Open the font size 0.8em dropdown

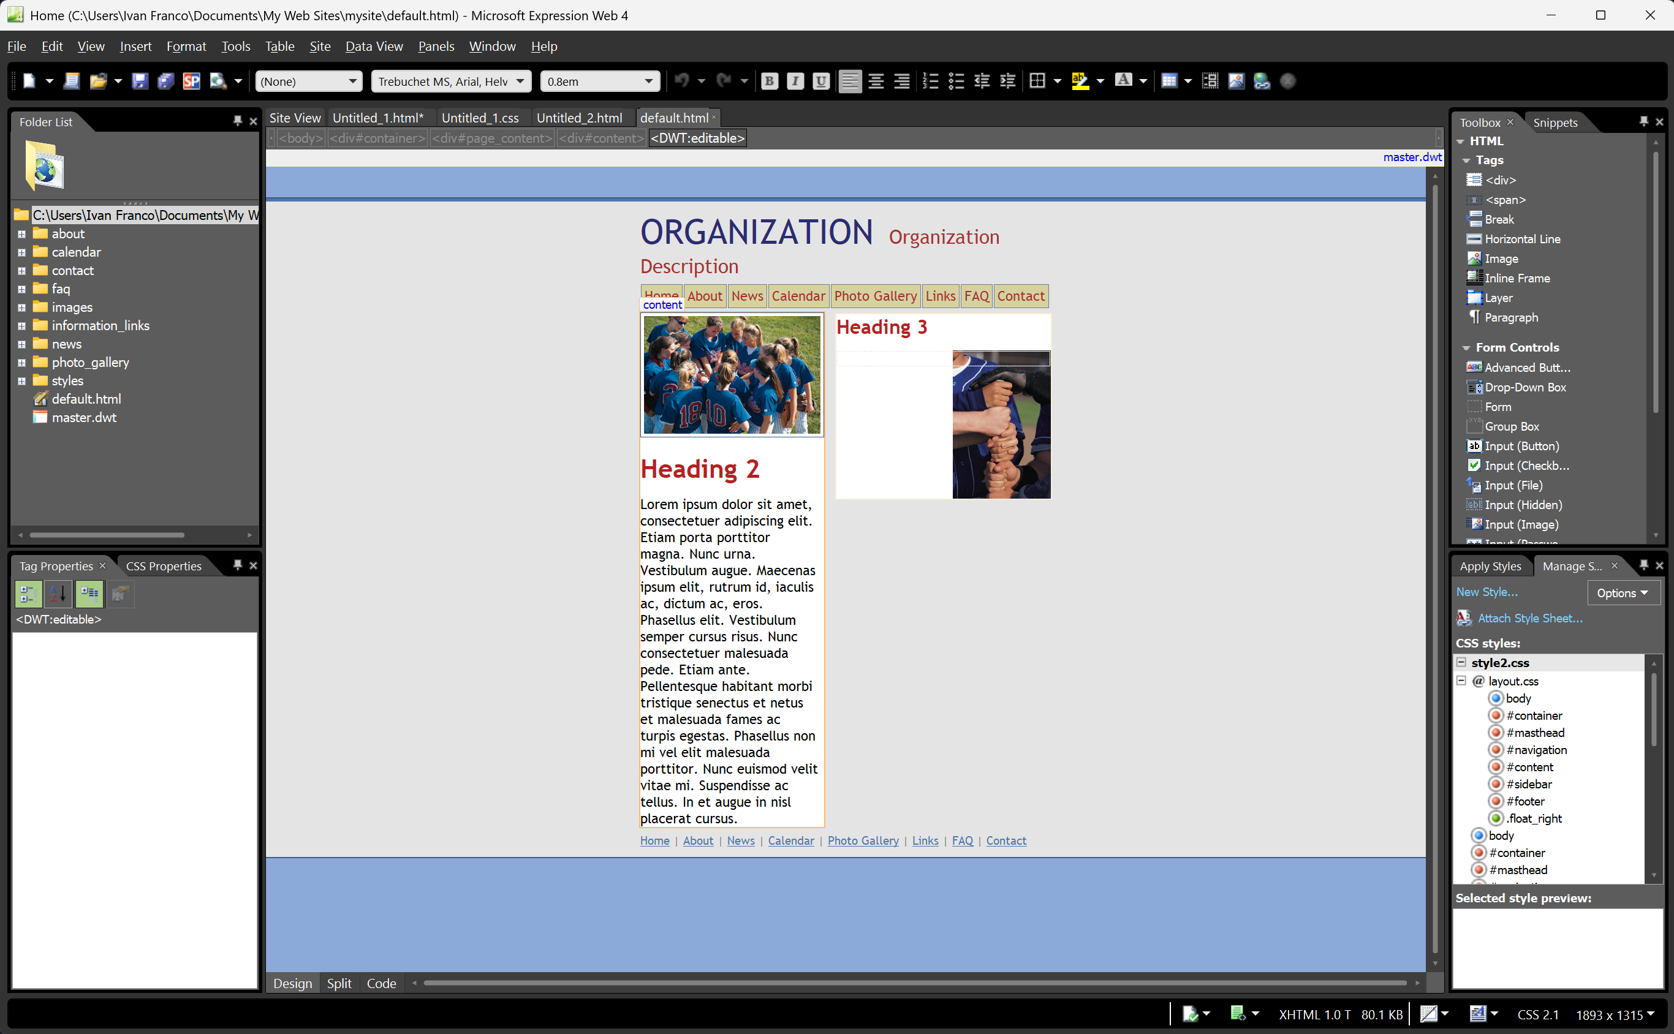click(648, 81)
